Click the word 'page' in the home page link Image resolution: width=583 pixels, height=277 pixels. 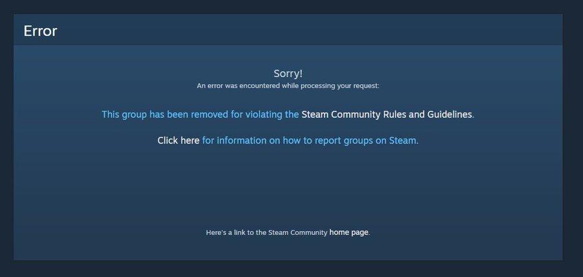[360, 233]
